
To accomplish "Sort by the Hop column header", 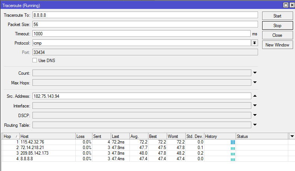I will point(10,136).
